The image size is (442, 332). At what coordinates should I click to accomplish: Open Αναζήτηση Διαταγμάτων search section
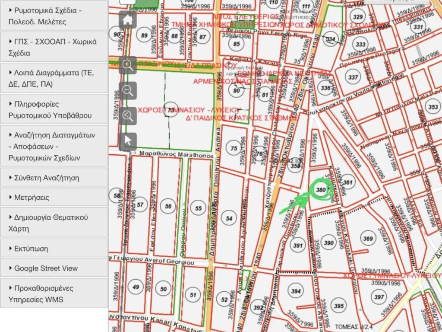tap(54, 146)
